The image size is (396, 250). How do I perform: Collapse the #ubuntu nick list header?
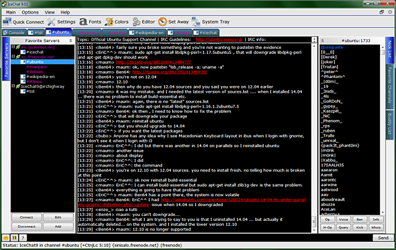(322, 41)
